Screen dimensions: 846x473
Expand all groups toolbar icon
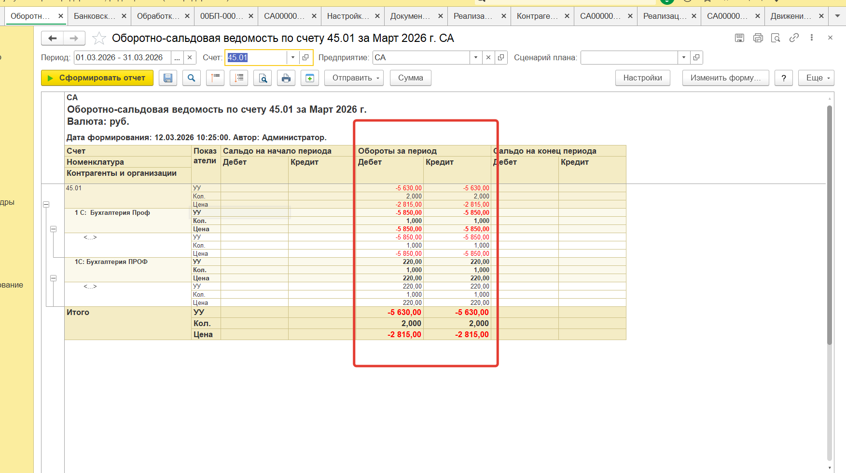(x=239, y=78)
